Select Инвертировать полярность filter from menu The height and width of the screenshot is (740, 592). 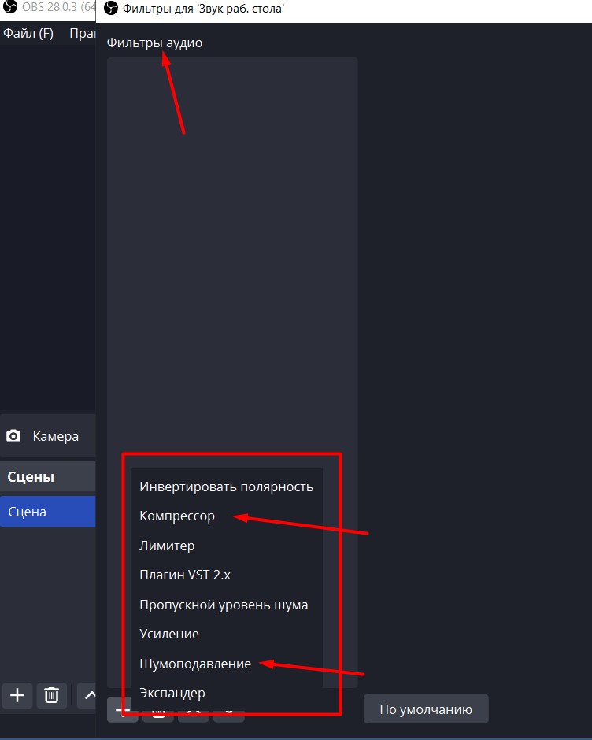click(226, 487)
